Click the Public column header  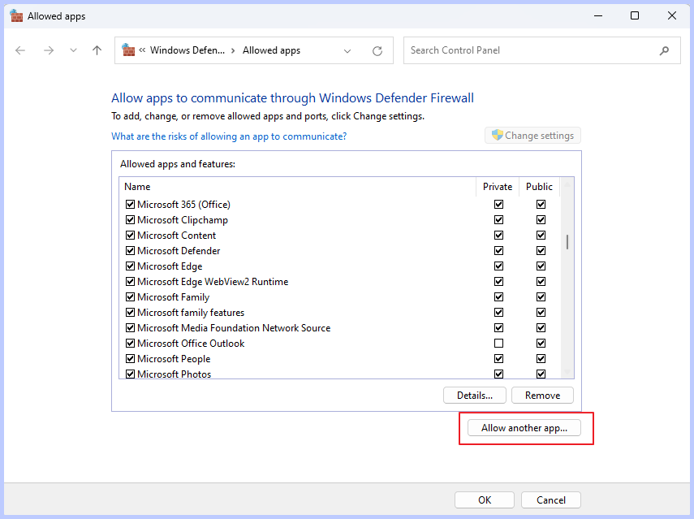tap(539, 187)
